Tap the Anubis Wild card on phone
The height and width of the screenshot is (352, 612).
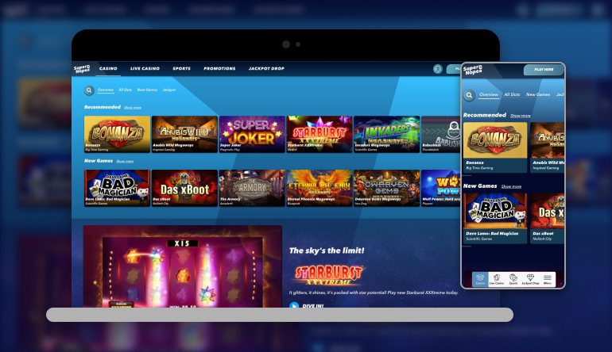click(x=547, y=147)
